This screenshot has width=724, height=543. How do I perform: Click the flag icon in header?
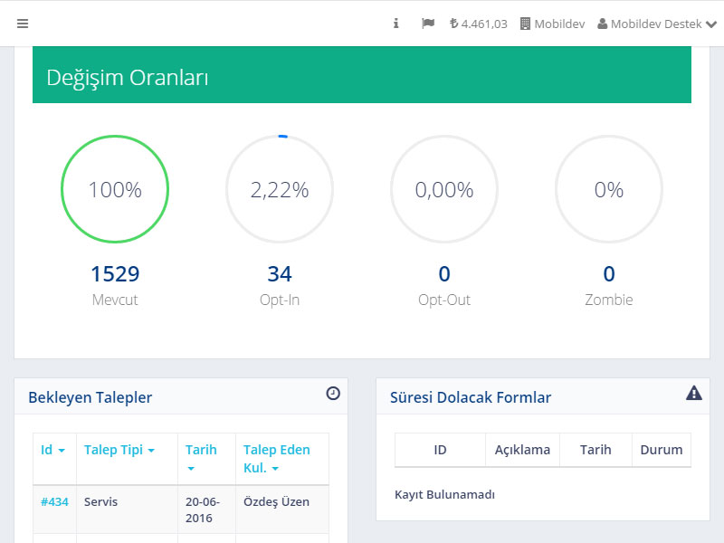click(x=428, y=24)
